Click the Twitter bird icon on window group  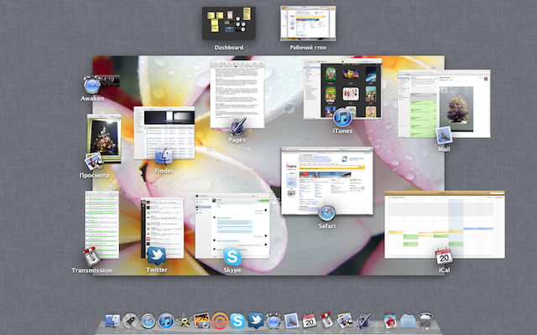click(x=156, y=255)
